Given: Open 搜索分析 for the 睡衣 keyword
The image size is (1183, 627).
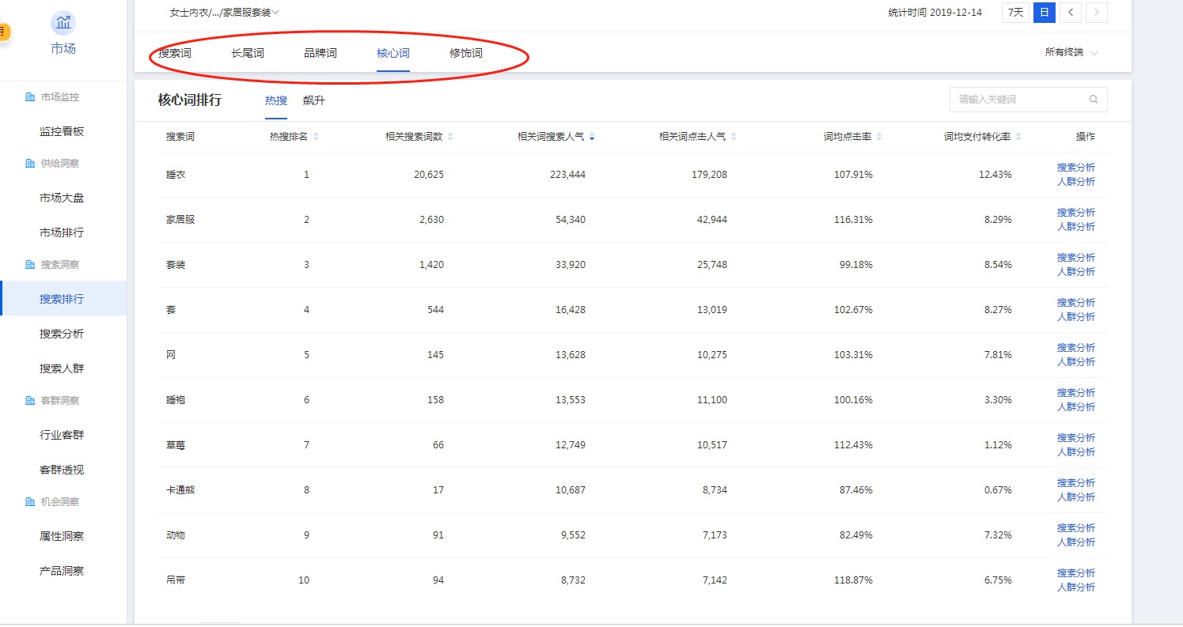Looking at the screenshot, I should coord(1076,167).
